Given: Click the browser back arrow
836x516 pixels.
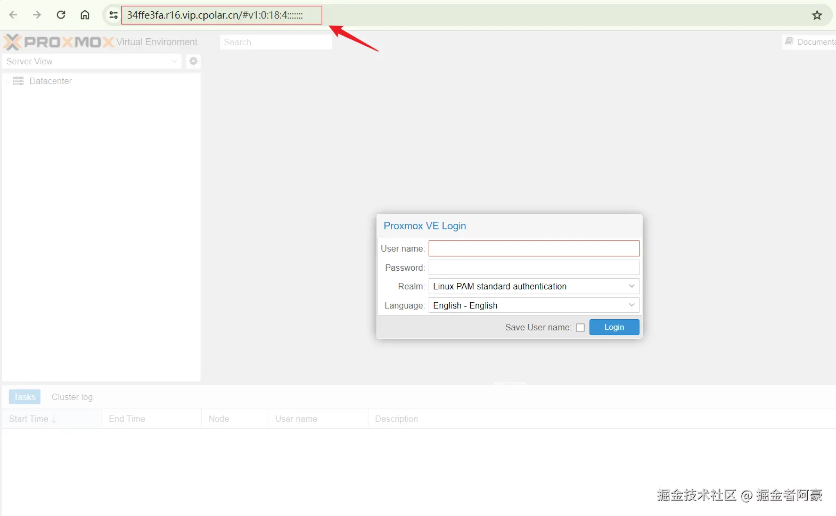Looking at the screenshot, I should tap(13, 15).
